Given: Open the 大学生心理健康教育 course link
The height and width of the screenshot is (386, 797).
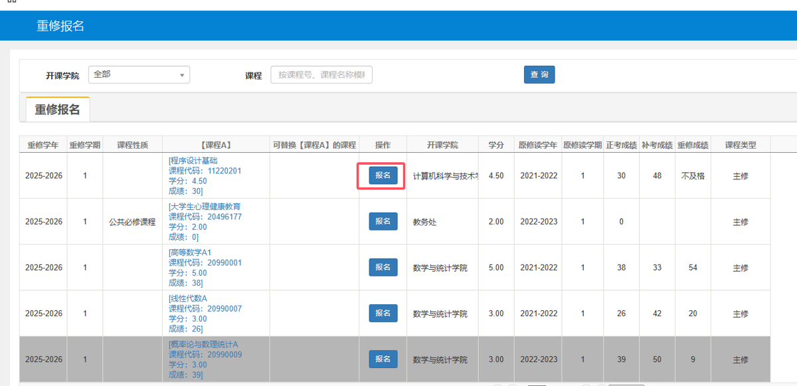Looking at the screenshot, I should pyautogui.click(x=205, y=207).
